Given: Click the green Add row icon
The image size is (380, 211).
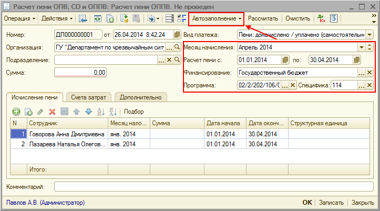Looking at the screenshot, I should click(16, 112).
